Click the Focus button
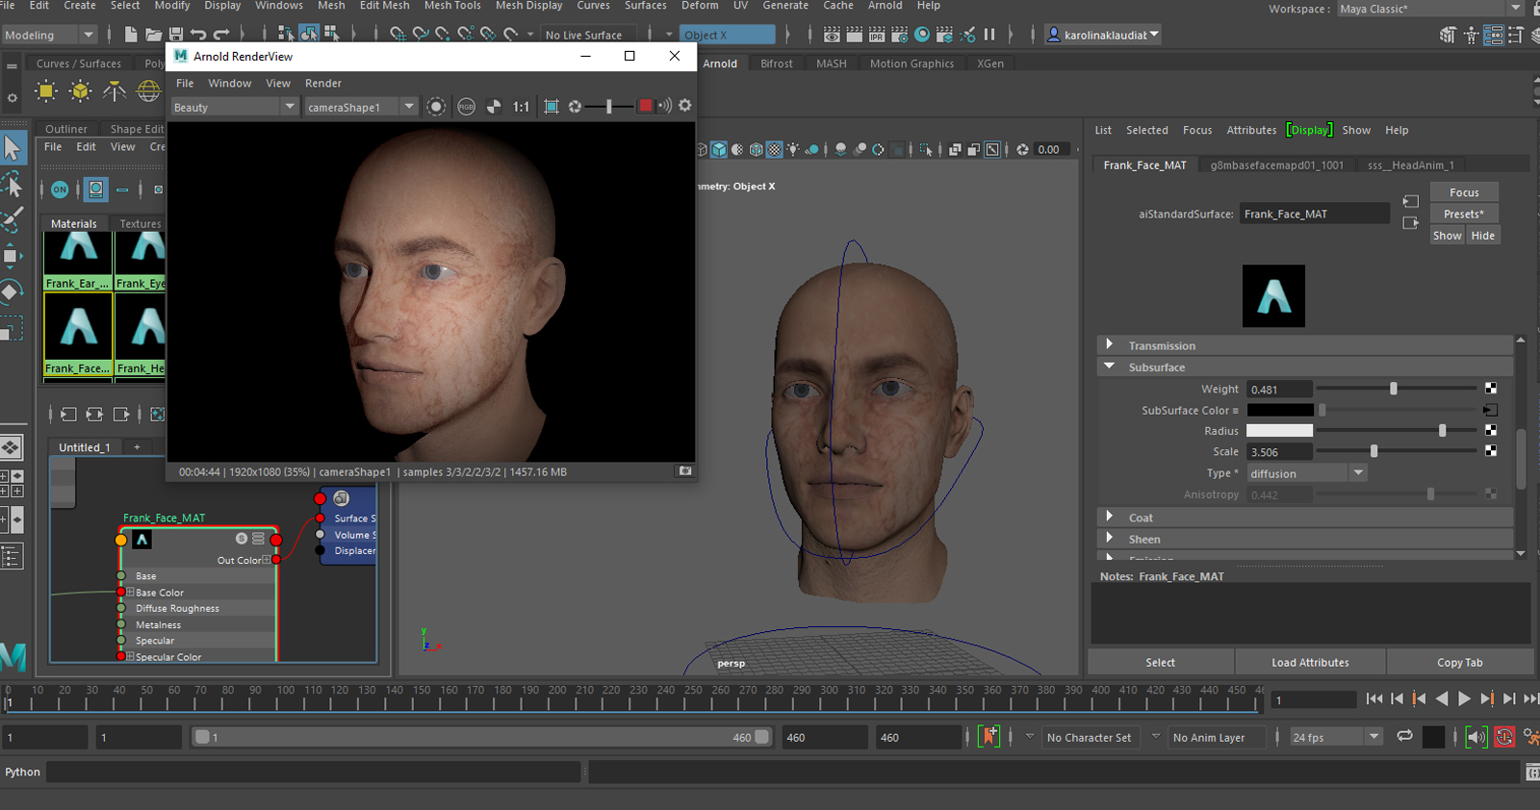The height and width of the screenshot is (810, 1540). click(1464, 192)
